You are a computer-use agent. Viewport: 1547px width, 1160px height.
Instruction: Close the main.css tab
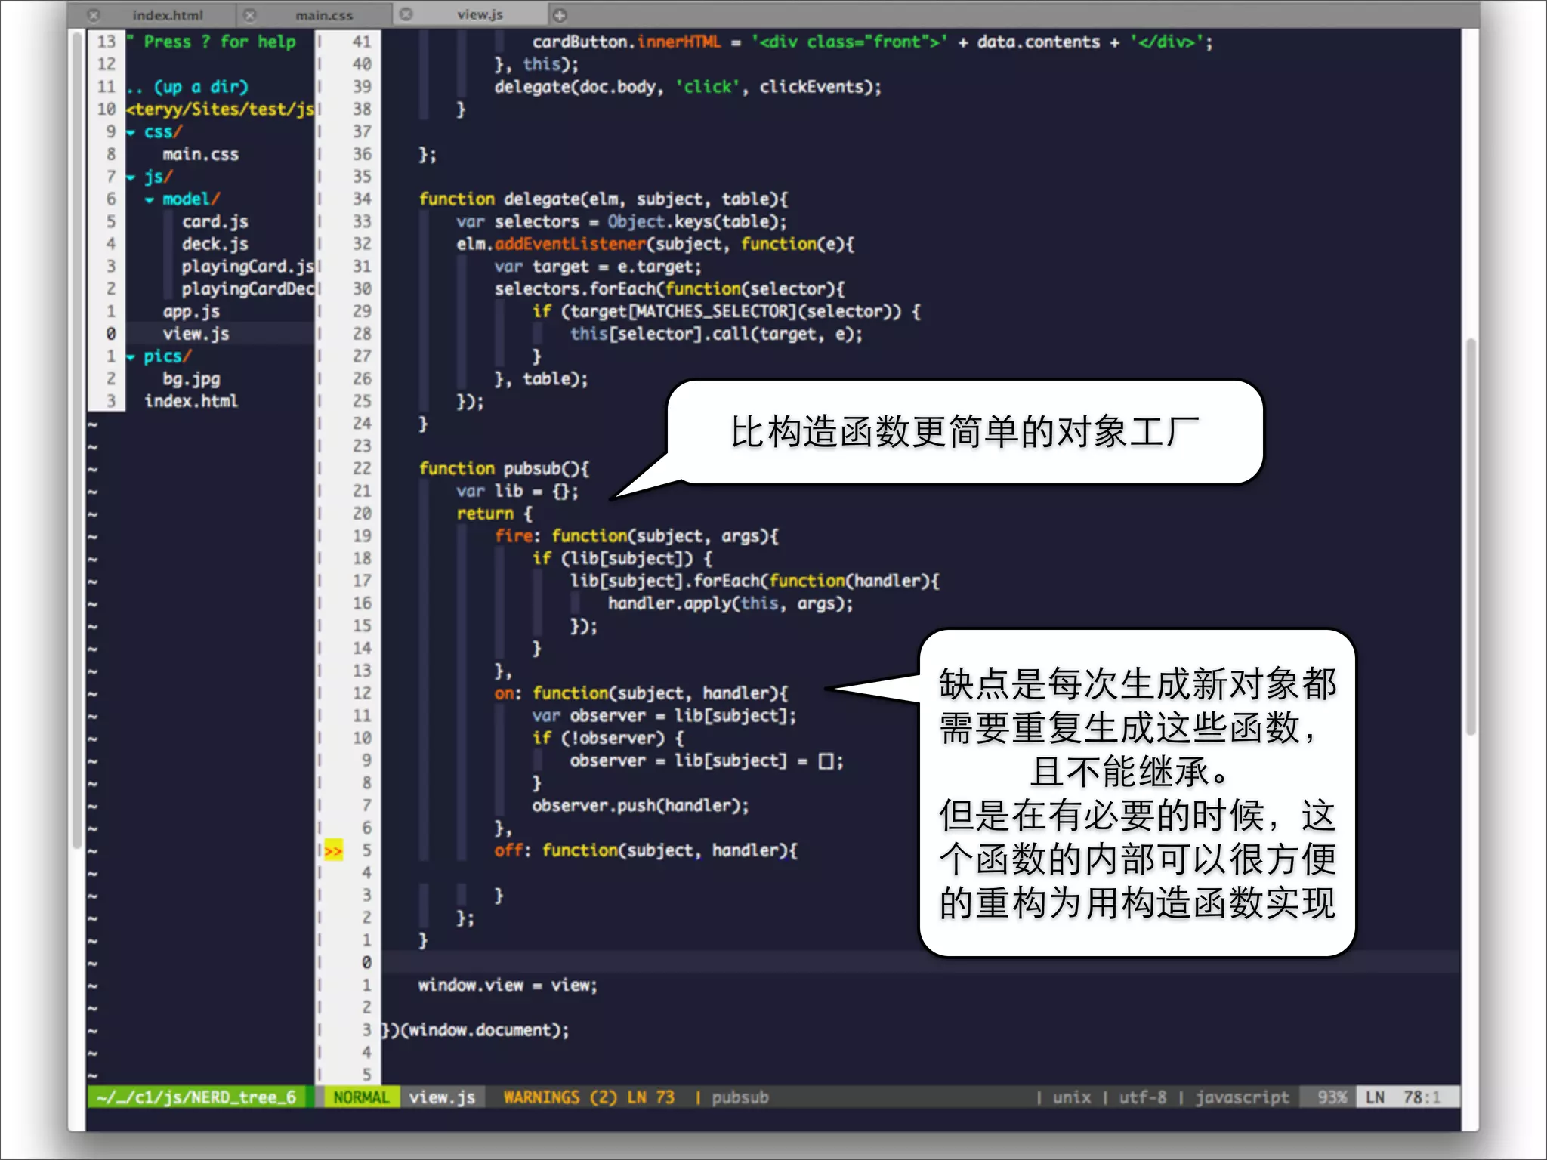(x=250, y=14)
